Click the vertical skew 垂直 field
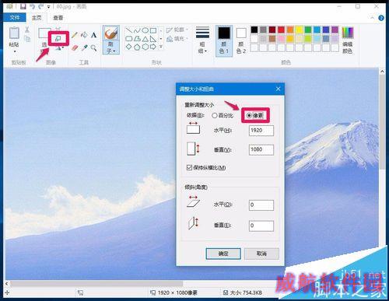Viewport: 389px width, 301px height. 261,226
